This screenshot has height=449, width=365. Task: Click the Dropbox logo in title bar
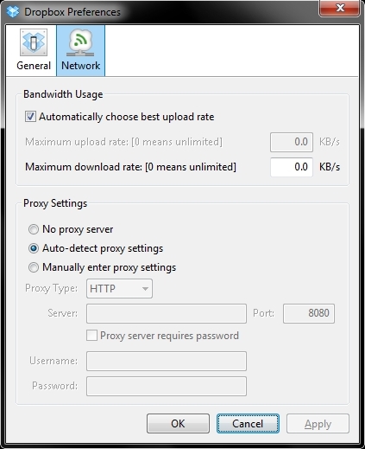(13, 11)
